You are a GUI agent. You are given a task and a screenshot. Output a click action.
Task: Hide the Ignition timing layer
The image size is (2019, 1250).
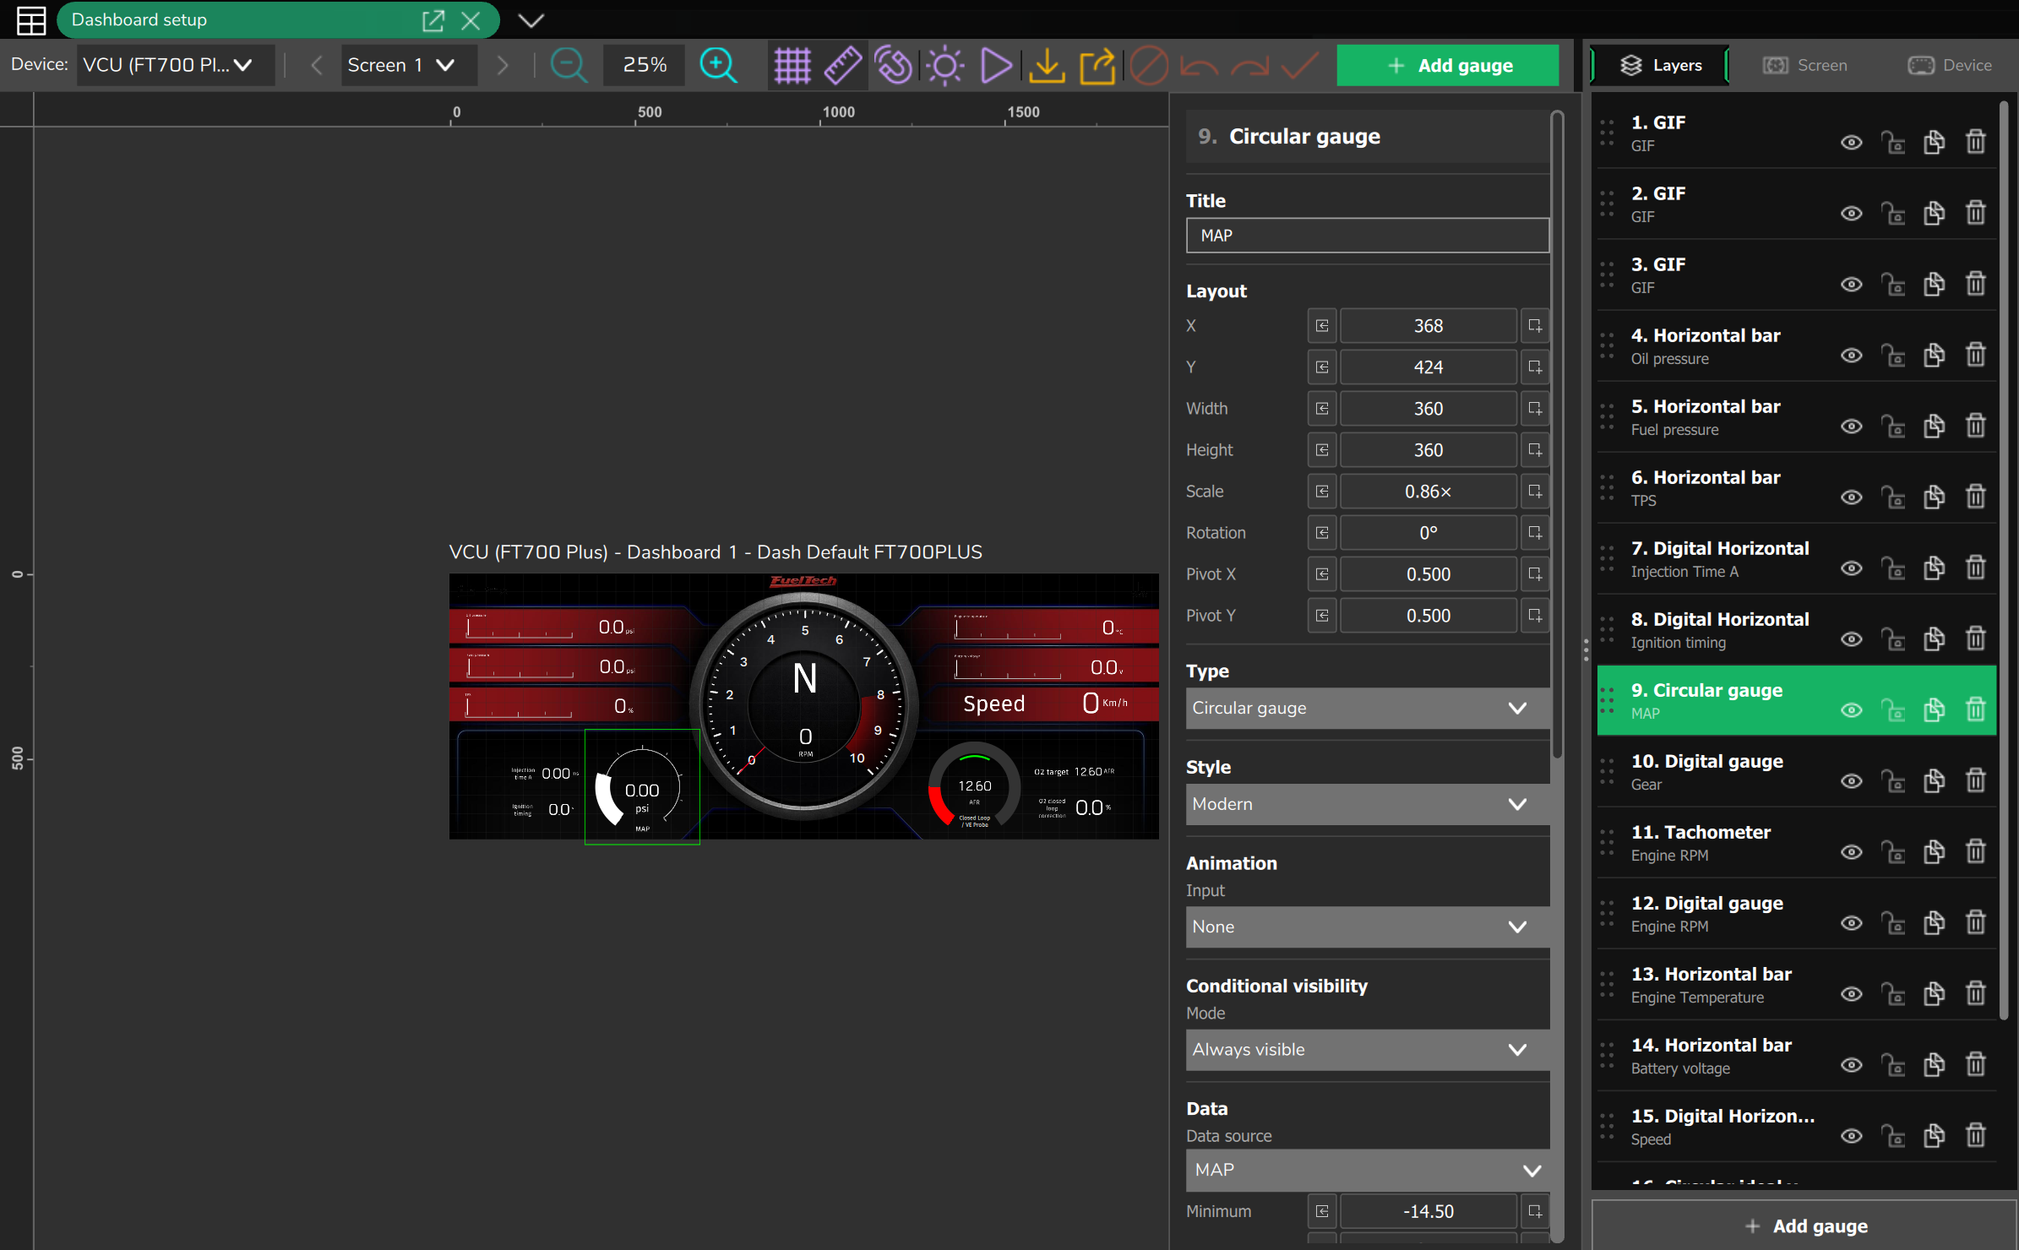1851,639
